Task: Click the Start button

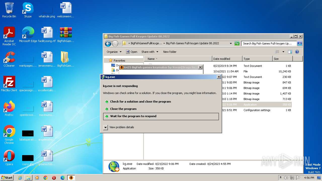Action: [7, 178]
